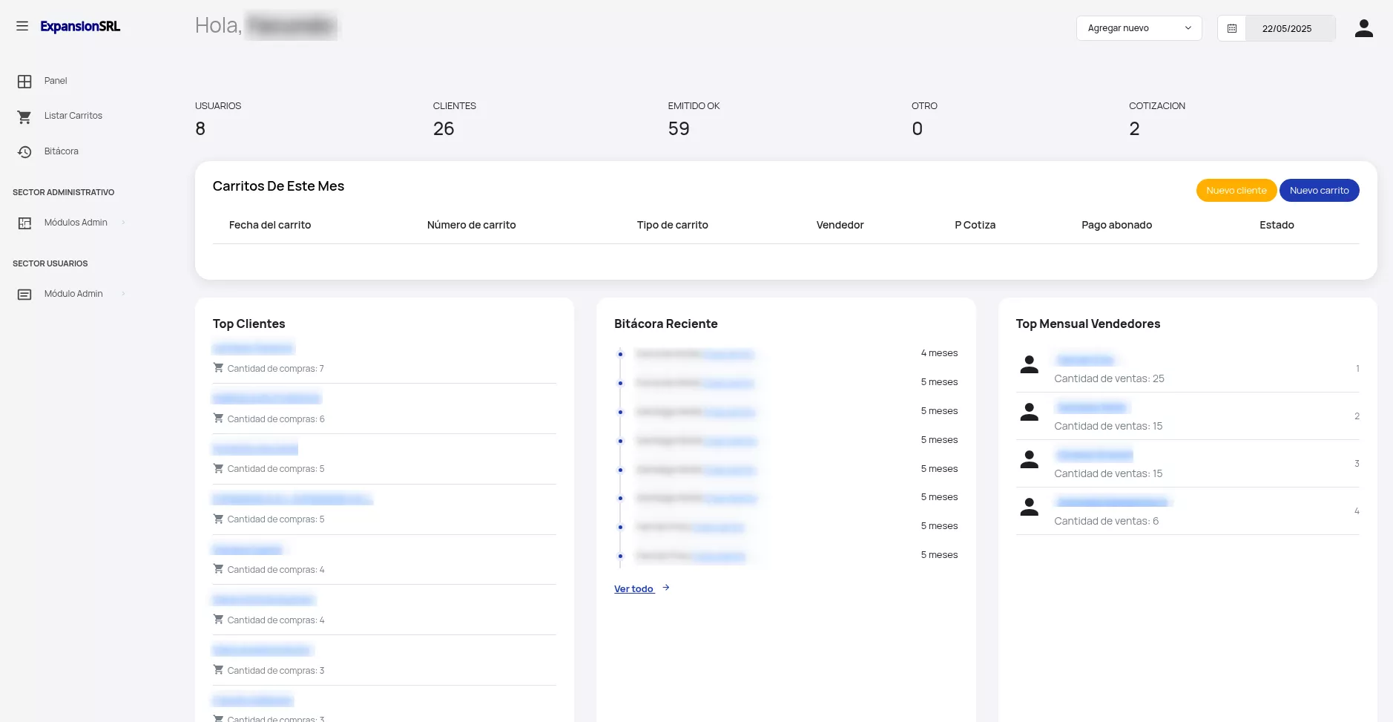Open the user profile icon

[x=1363, y=28]
